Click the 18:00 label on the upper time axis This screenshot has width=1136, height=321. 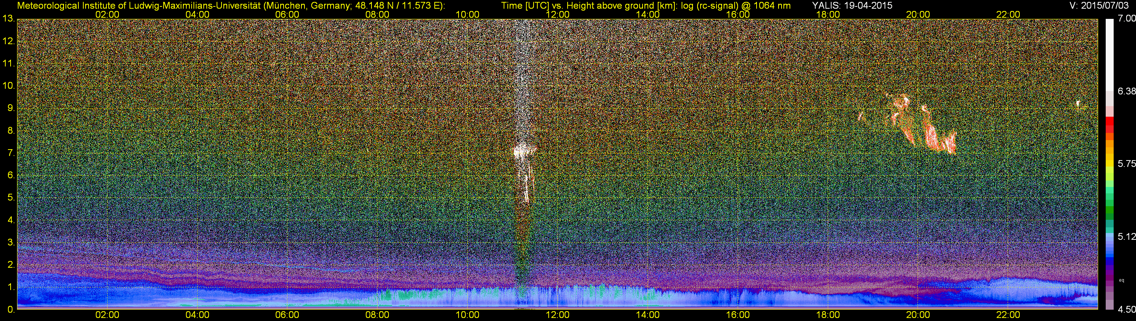pos(828,14)
